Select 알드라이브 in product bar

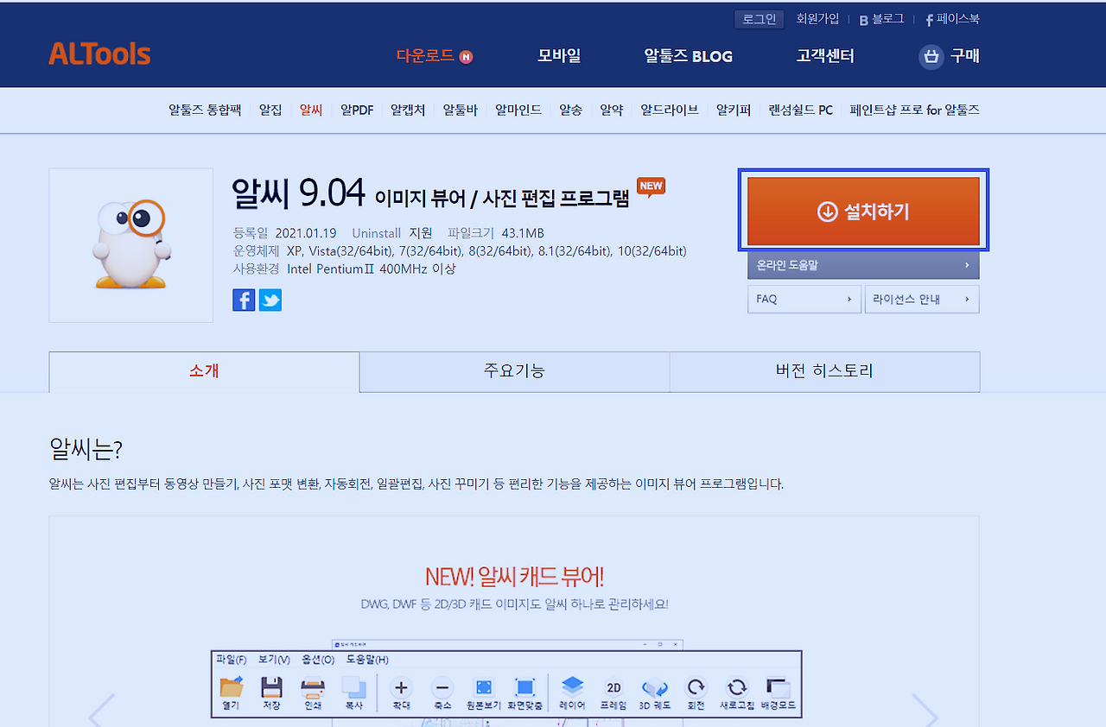[670, 111]
